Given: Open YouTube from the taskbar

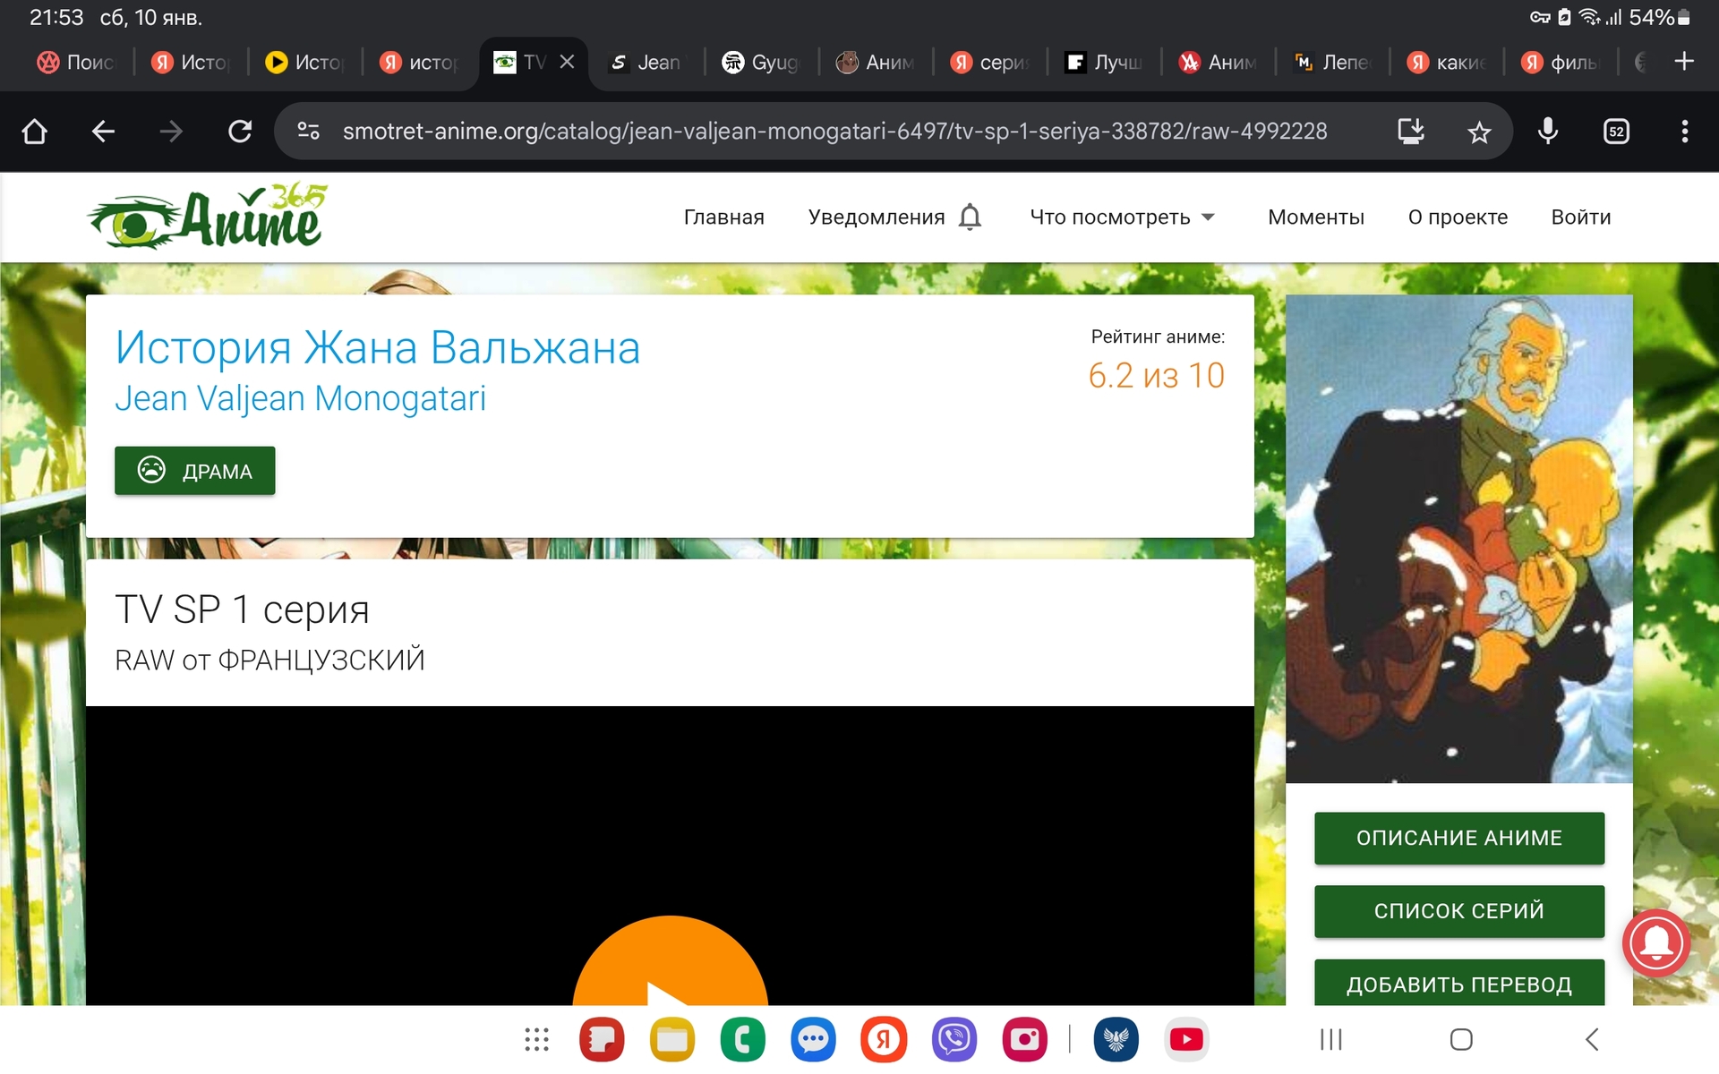Looking at the screenshot, I should pos(1186,1039).
